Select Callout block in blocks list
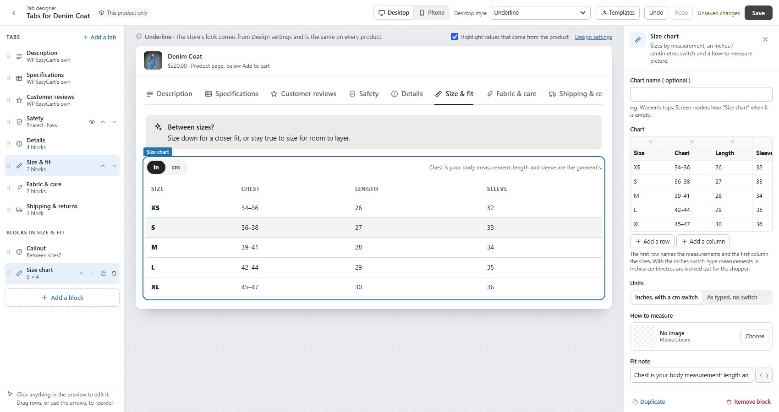The height and width of the screenshot is (412, 779). coord(62,252)
